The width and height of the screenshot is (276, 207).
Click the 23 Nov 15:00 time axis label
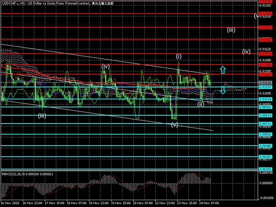pos(187,204)
